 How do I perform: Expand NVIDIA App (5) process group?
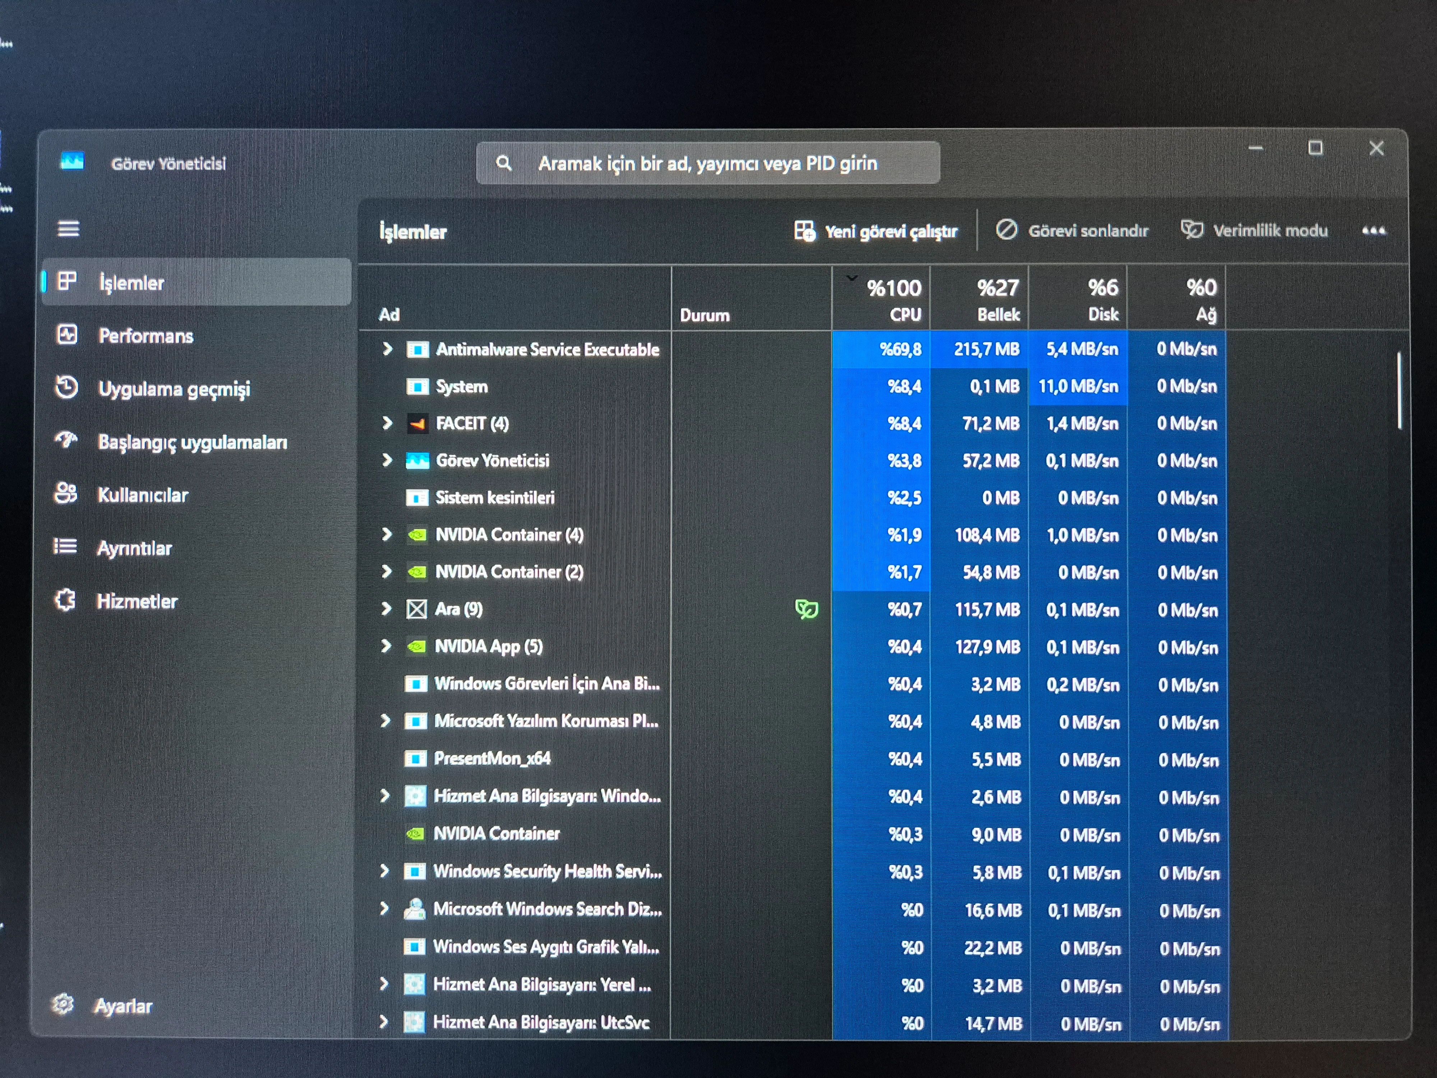pos(387,646)
